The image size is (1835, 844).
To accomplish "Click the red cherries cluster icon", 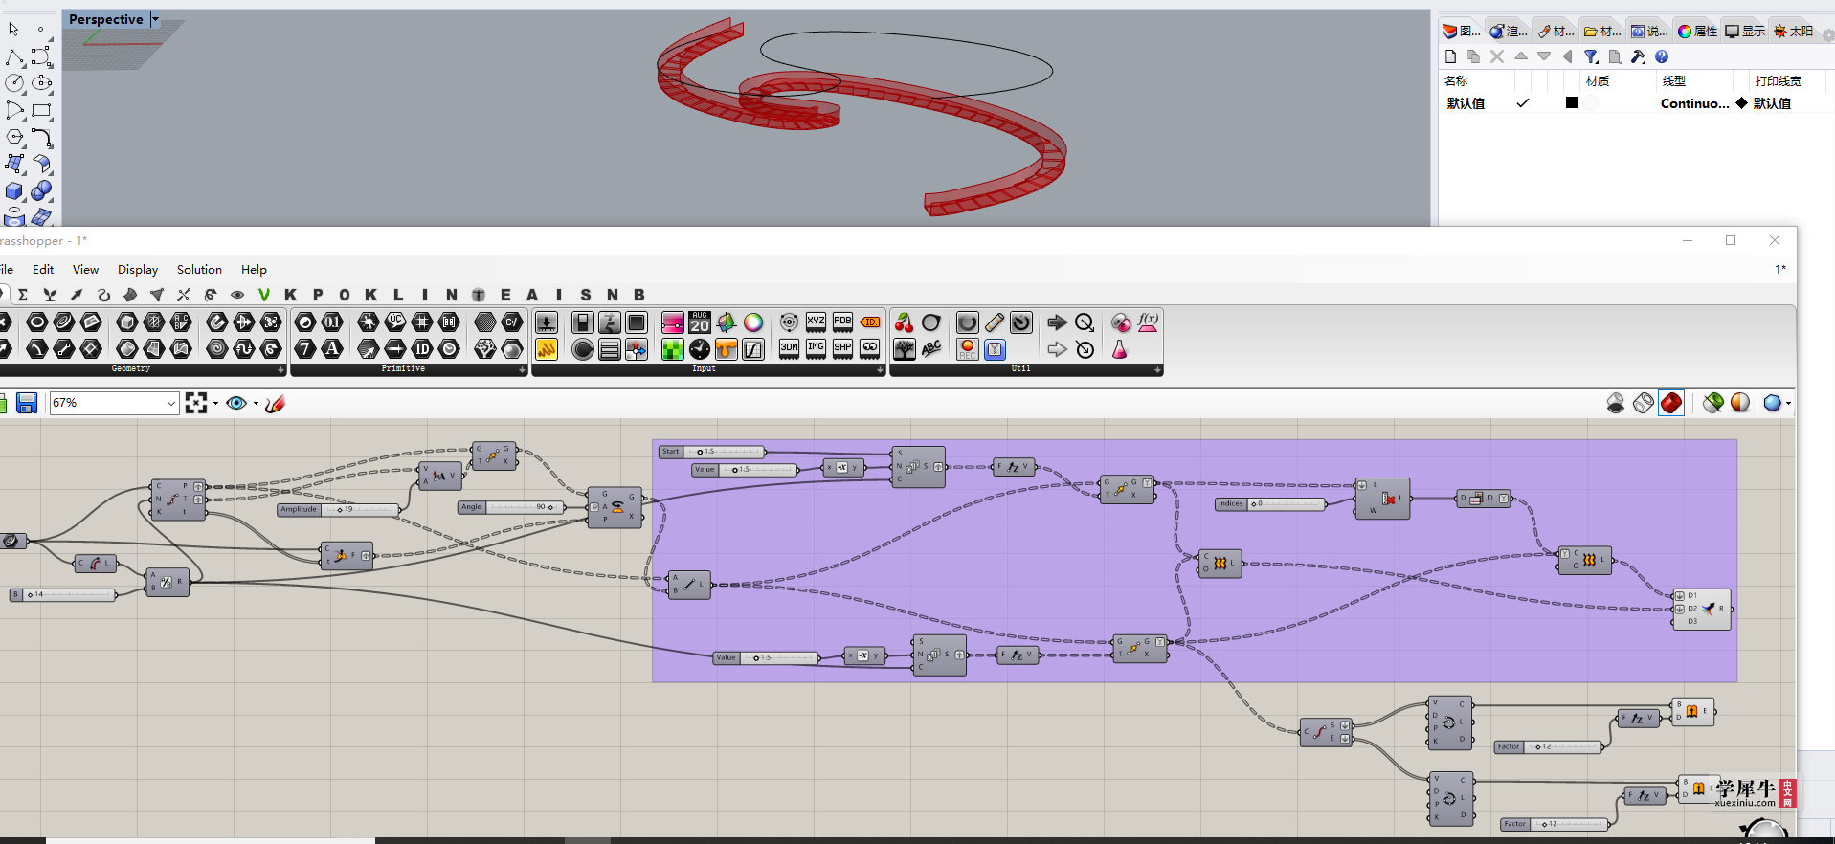I will tap(904, 322).
